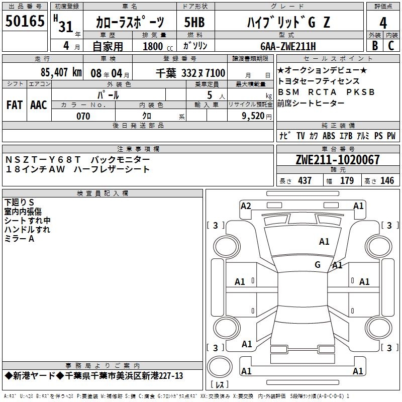Screen dimensions: 402x402
Task: Select セールスポイント header
Action: click(338, 58)
